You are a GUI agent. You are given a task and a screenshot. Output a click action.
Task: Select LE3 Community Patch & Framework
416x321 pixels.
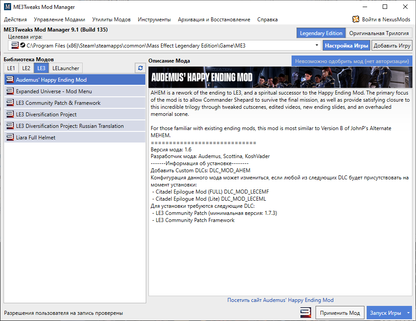pyautogui.click(x=75, y=103)
